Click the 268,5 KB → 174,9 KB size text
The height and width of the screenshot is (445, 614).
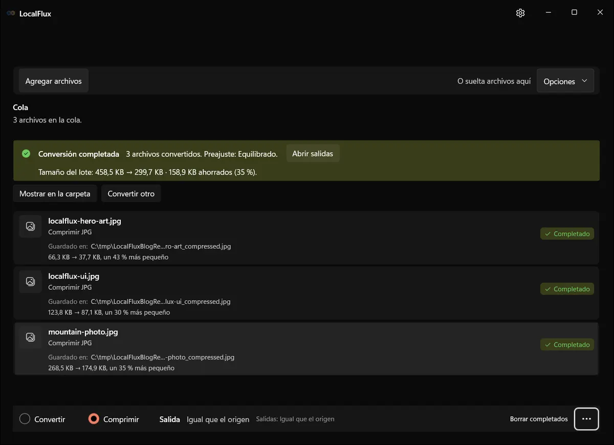(111, 368)
